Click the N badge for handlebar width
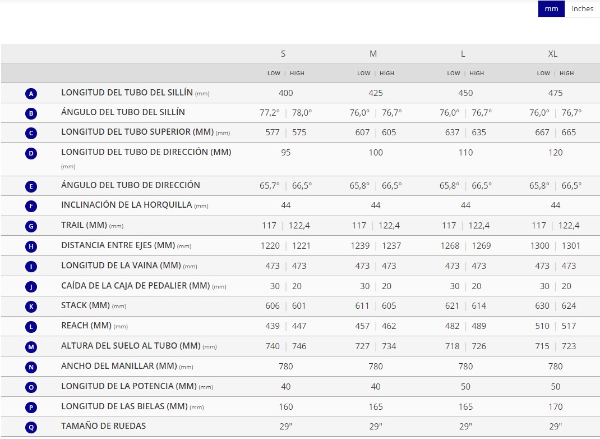This screenshot has height=439, width=600. [x=31, y=367]
